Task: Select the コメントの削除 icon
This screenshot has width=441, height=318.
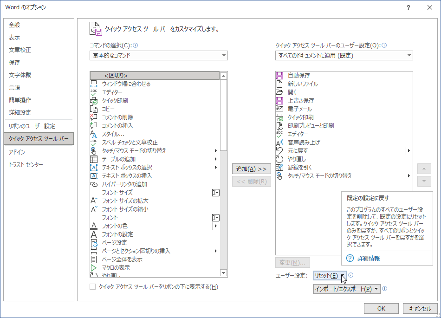Action: pos(94,117)
